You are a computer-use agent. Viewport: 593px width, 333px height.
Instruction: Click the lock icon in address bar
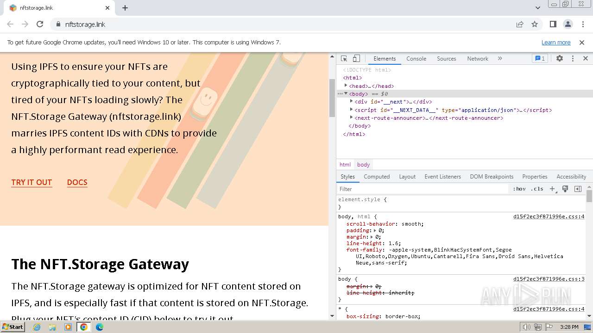tap(58, 24)
